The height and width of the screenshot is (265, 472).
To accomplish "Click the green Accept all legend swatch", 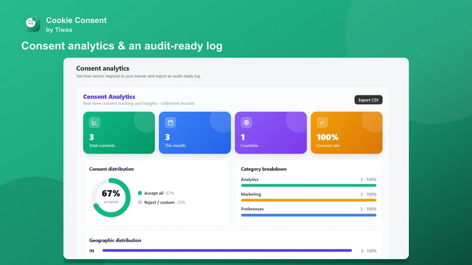I will pyautogui.click(x=140, y=193).
